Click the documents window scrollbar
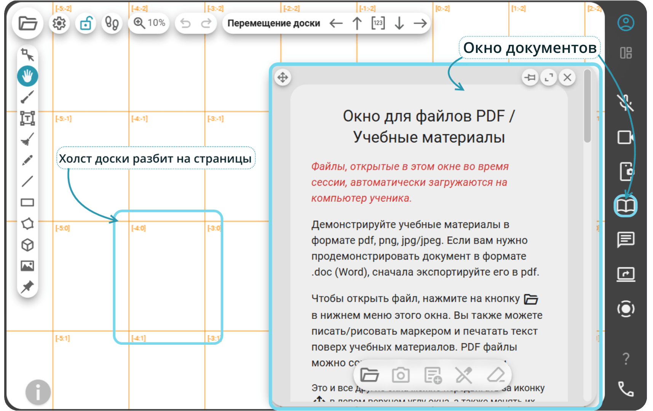 coord(588,107)
